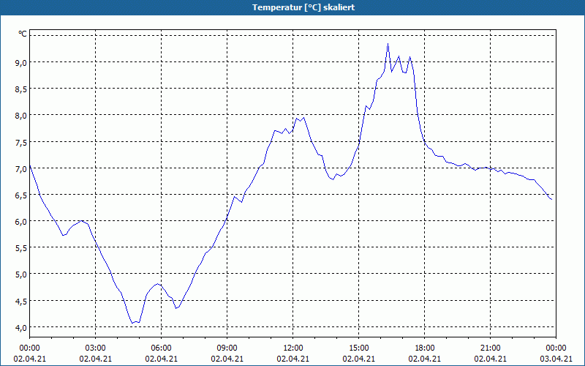Click the 02.04.21 date under 06:00
Viewport: 585px width, 366px height.
[161, 359]
